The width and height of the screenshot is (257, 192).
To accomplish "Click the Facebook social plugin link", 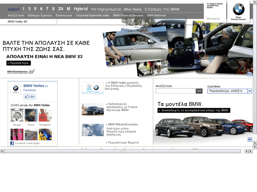I will (x=27, y=143).
